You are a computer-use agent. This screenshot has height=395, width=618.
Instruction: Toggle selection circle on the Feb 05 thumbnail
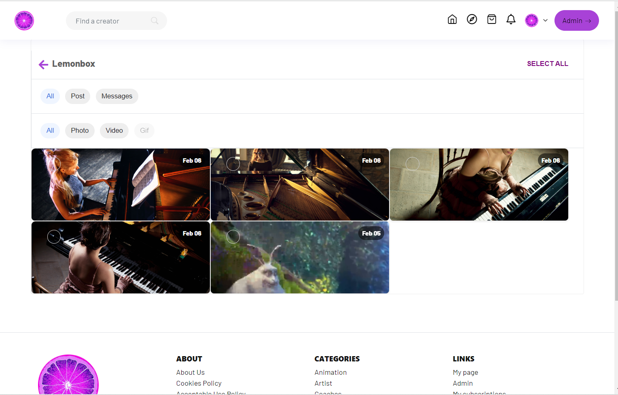233,237
